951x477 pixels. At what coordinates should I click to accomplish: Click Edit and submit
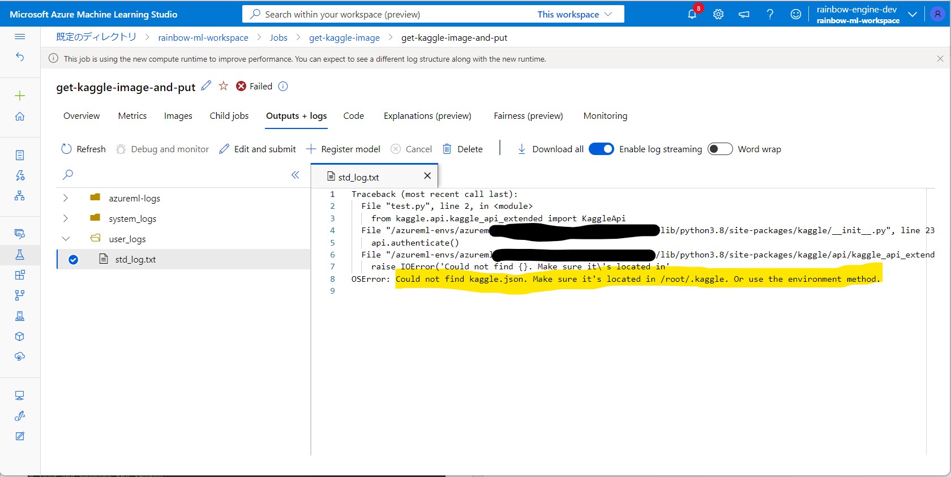pos(258,149)
